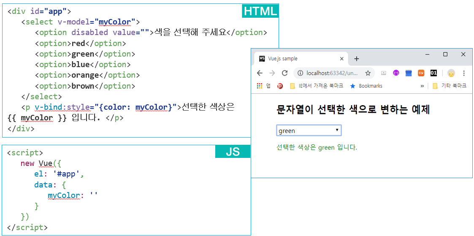474x236 pixels.
Task: Open the cat profile avatar
Action: (451, 73)
